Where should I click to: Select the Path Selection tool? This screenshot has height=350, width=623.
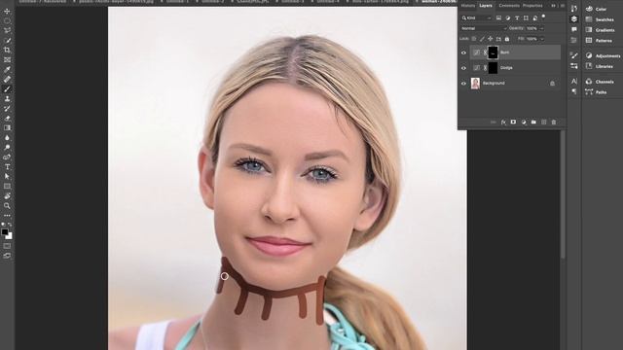[x=7, y=176]
